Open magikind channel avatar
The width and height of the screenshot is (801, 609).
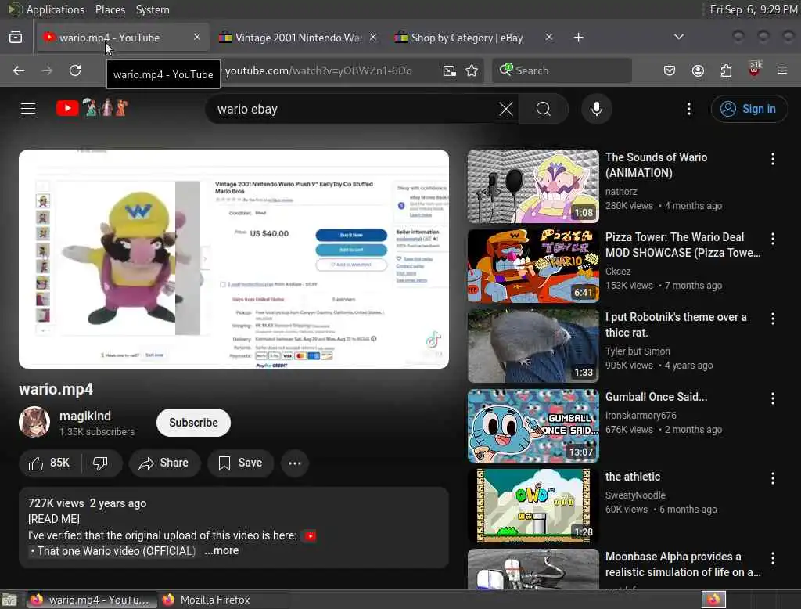[x=34, y=423]
